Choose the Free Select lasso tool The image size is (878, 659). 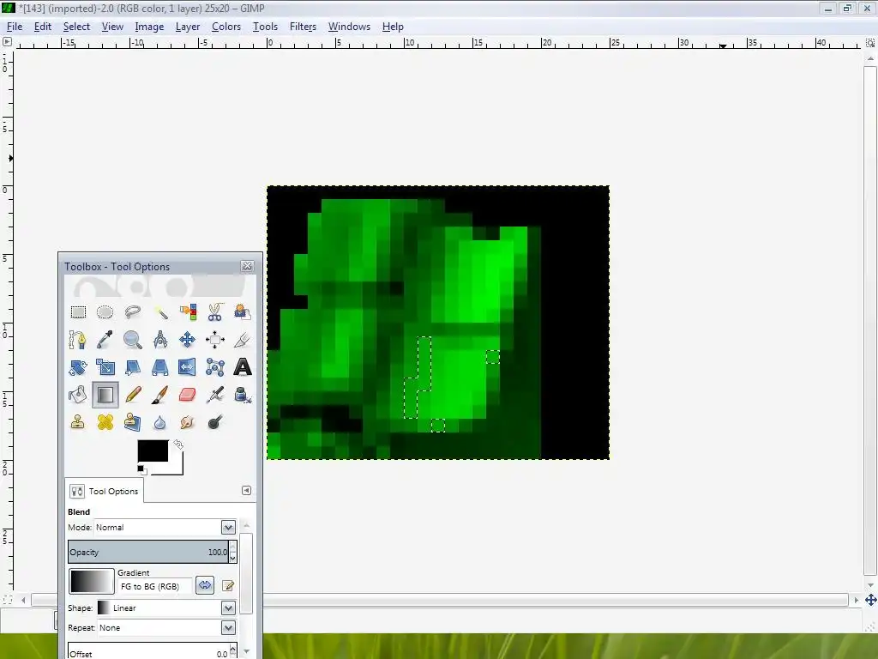(x=132, y=312)
